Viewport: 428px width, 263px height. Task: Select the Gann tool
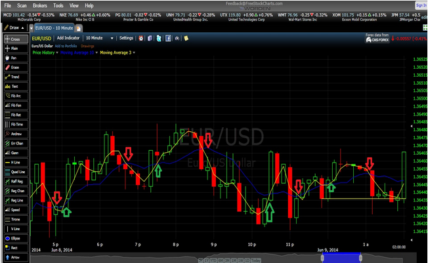pos(16,153)
